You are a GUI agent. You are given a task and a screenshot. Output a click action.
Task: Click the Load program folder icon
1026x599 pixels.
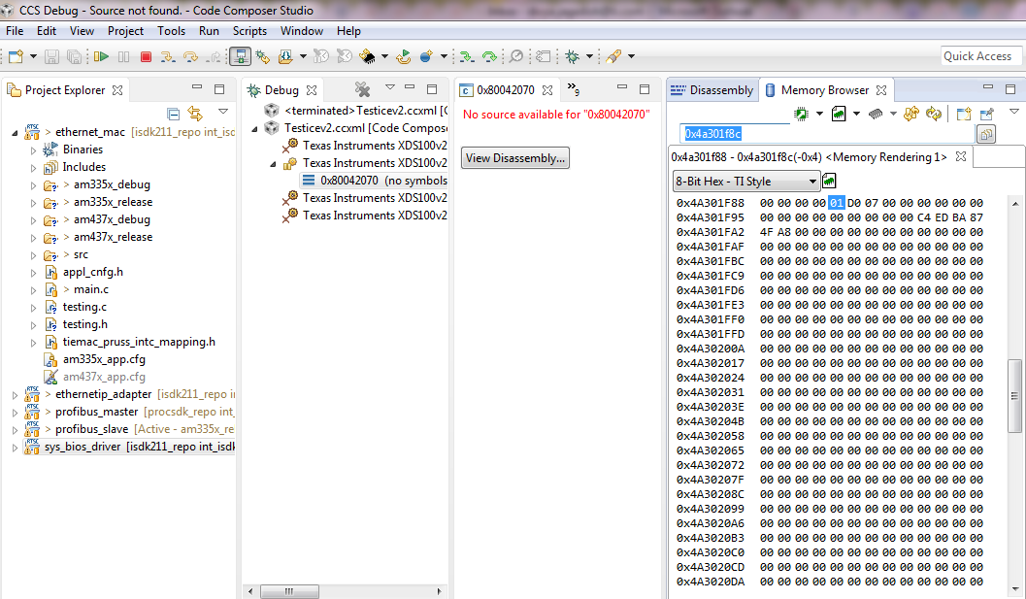click(285, 57)
